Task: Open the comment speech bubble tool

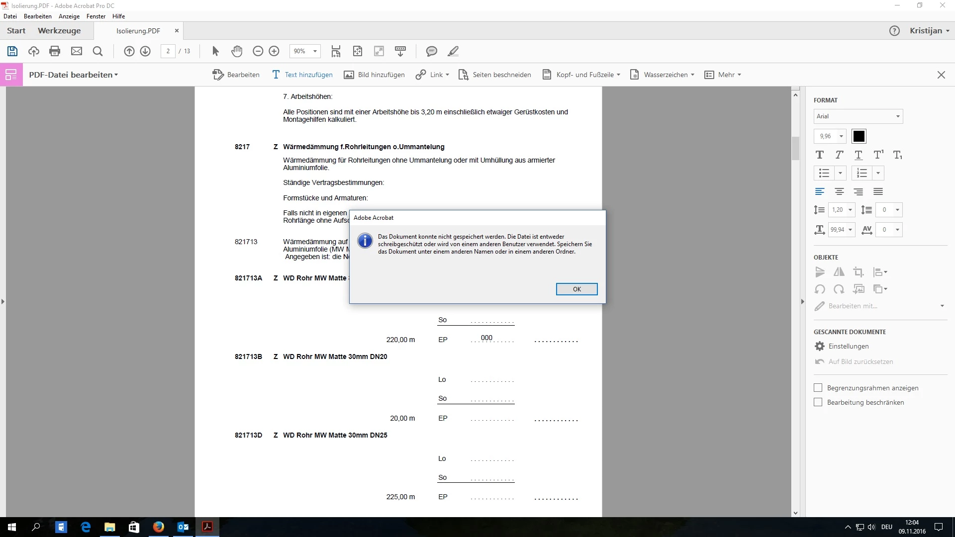Action: pos(431,51)
